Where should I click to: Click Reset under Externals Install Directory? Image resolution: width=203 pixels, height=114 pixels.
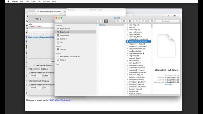[x=34, y=88]
